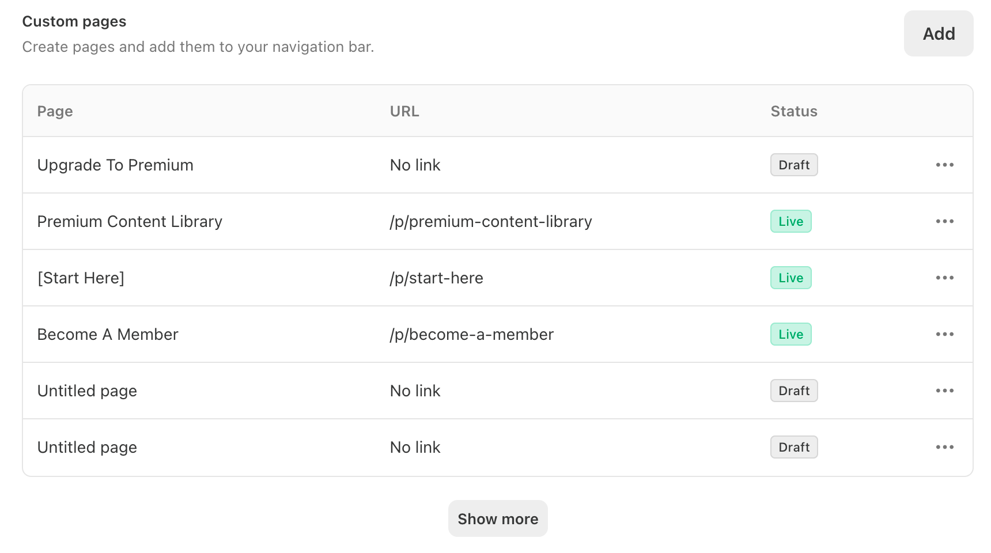Select the Upgrade To Premium page name

(x=115, y=165)
